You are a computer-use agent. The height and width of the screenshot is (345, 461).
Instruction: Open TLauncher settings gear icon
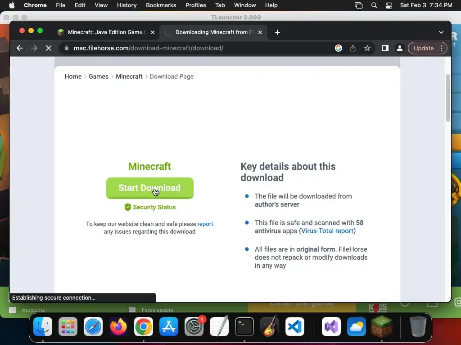point(457,302)
